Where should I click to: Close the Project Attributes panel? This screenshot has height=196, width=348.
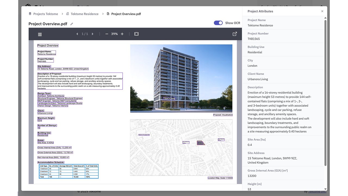point(322,11)
